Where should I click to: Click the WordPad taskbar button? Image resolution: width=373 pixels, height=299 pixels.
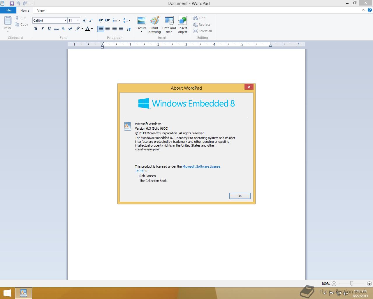click(x=23, y=293)
